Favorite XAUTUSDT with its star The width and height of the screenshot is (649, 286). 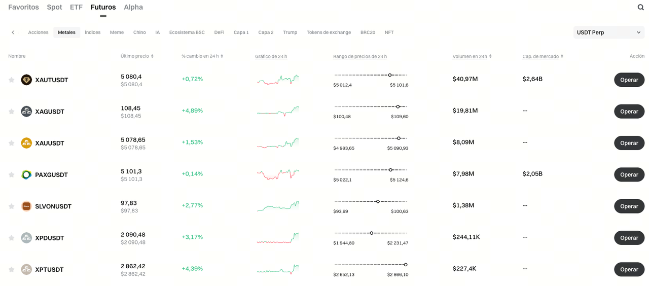(x=12, y=80)
